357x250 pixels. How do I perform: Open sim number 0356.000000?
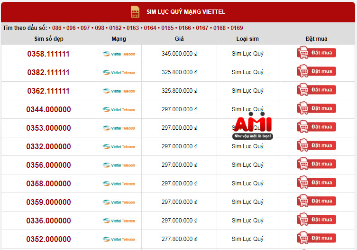(x=48, y=165)
